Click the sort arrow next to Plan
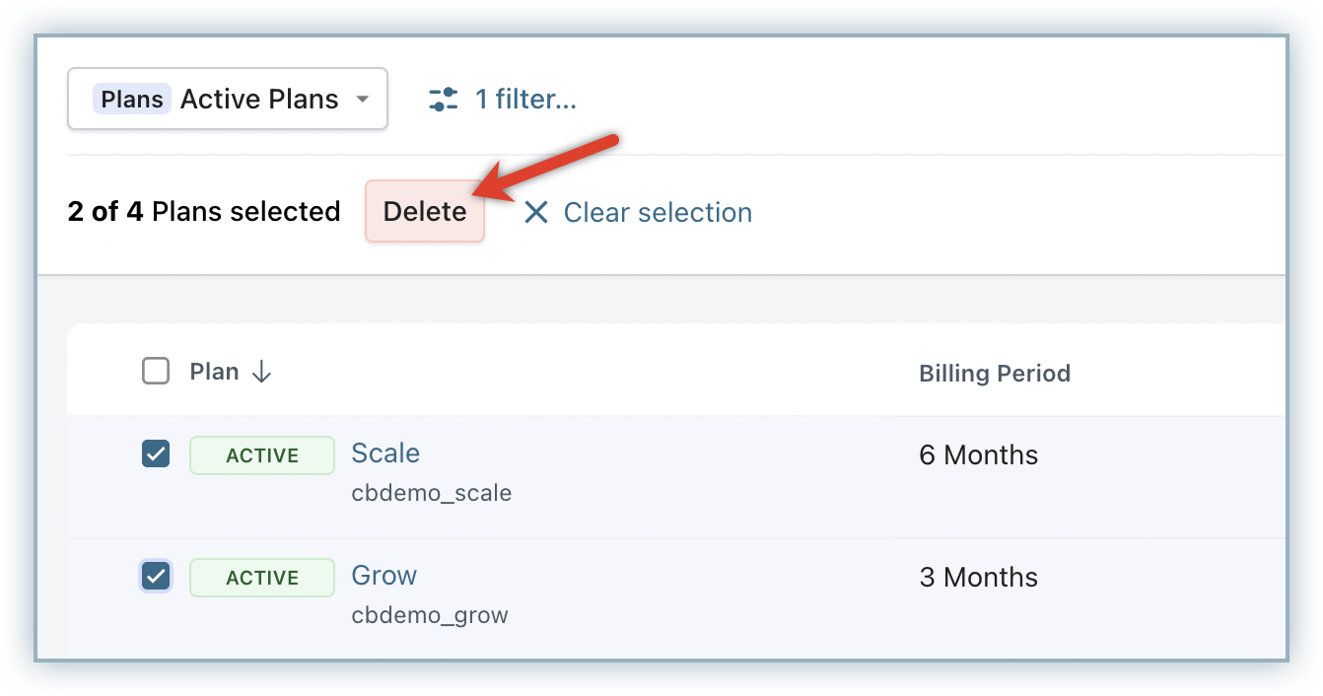1323x696 pixels. coord(261,372)
